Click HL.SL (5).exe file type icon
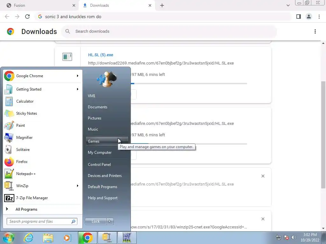 tap(67, 57)
